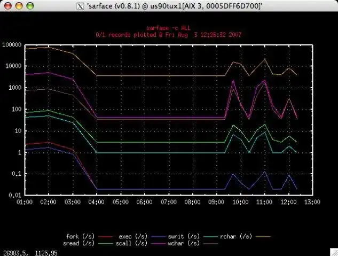Image resolution: width=338 pixels, height=256 pixels.
Task: Click the sread (/s) legend label
Action: coord(78,244)
